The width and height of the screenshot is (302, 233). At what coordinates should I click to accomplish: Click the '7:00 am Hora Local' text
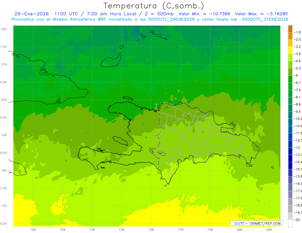(x=111, y=14)
